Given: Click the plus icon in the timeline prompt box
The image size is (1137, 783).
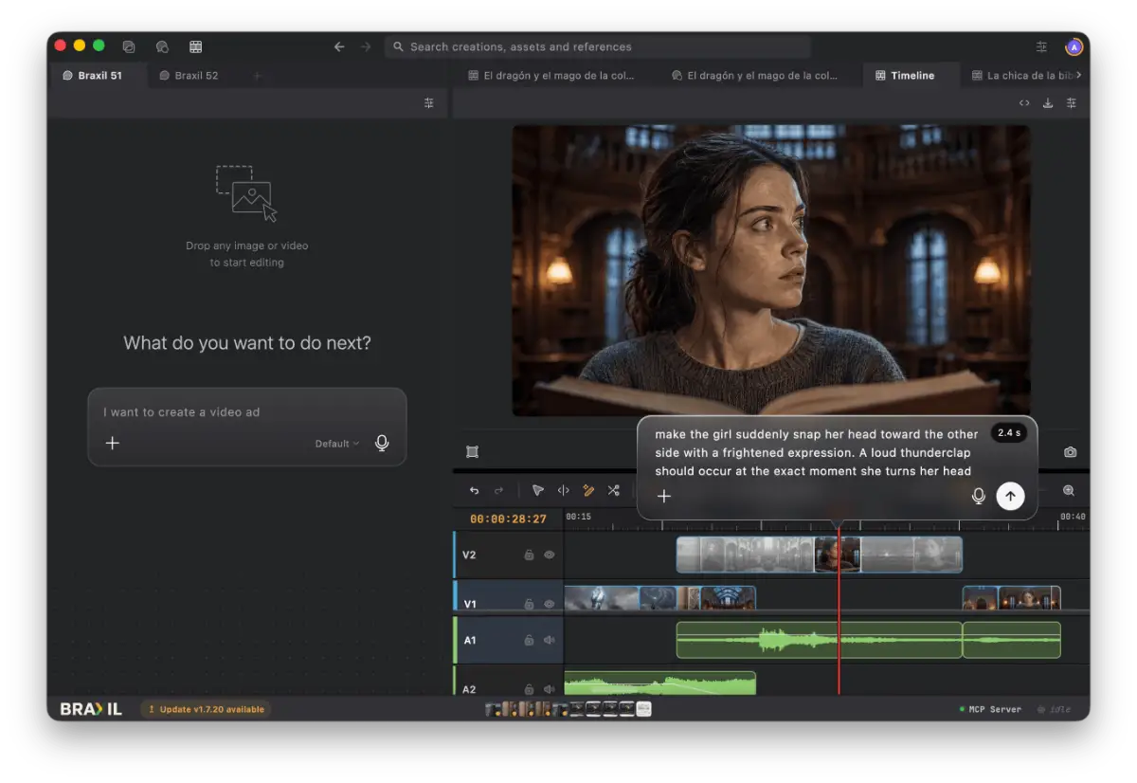Looking at the screenshot, I should pos(664,496).
